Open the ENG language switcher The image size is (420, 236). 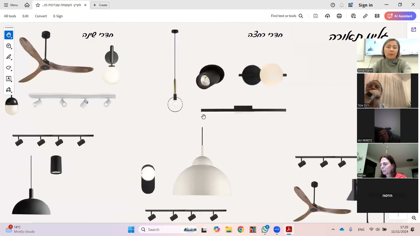point(361,229)
